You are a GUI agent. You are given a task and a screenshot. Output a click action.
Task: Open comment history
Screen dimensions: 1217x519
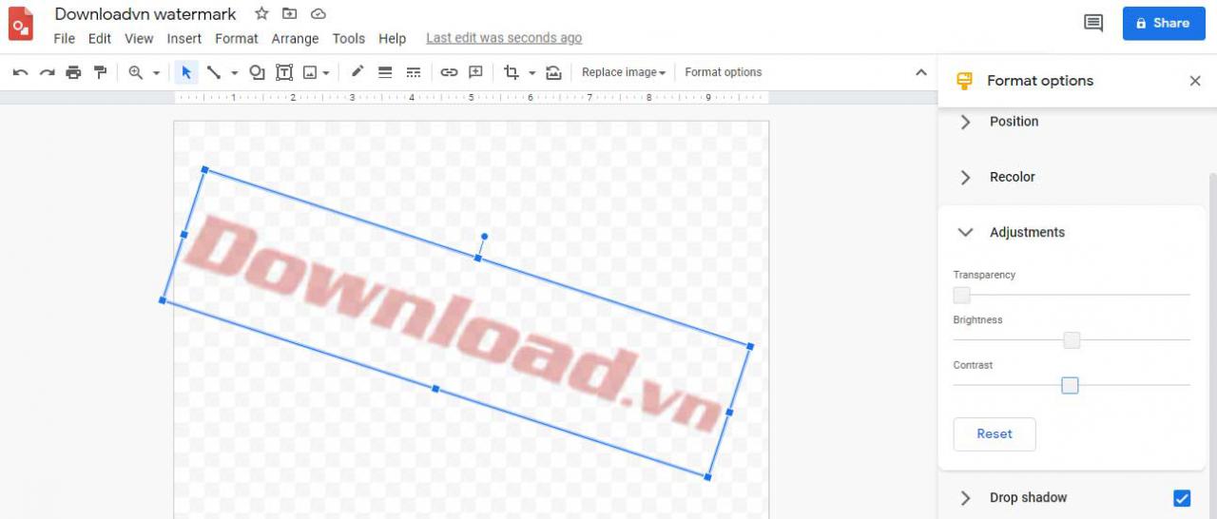point(1093,23)
